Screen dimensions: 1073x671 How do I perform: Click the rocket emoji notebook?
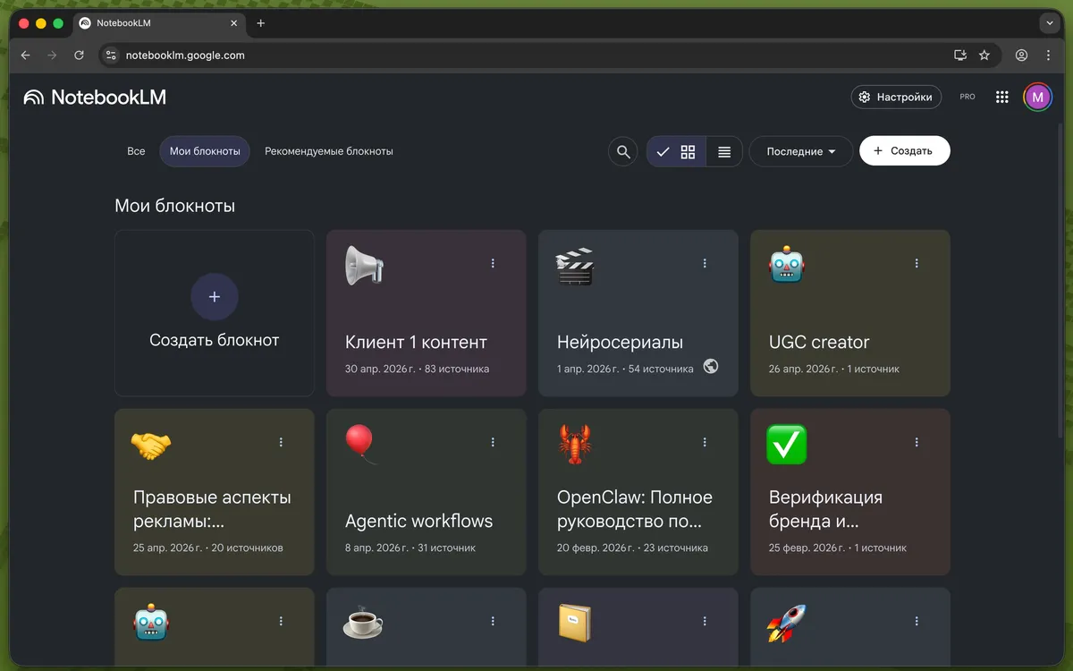pos(787,624)
